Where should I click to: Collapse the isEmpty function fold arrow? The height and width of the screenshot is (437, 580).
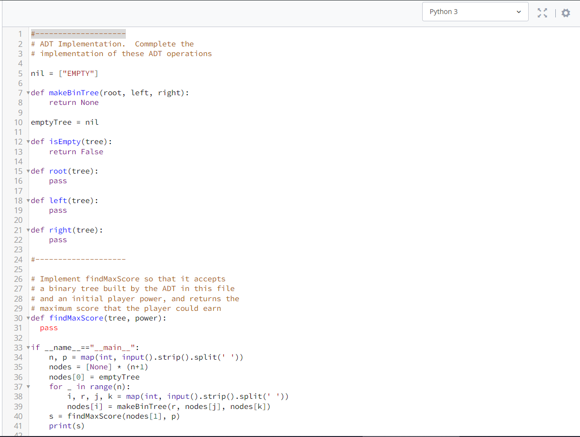click(x=28, y=142)
